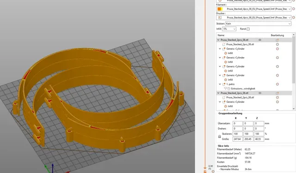Click settings gear of second object's Generic-Cylinder
Viewport: 296px width, 173px height.
click(x=277, y=102)
